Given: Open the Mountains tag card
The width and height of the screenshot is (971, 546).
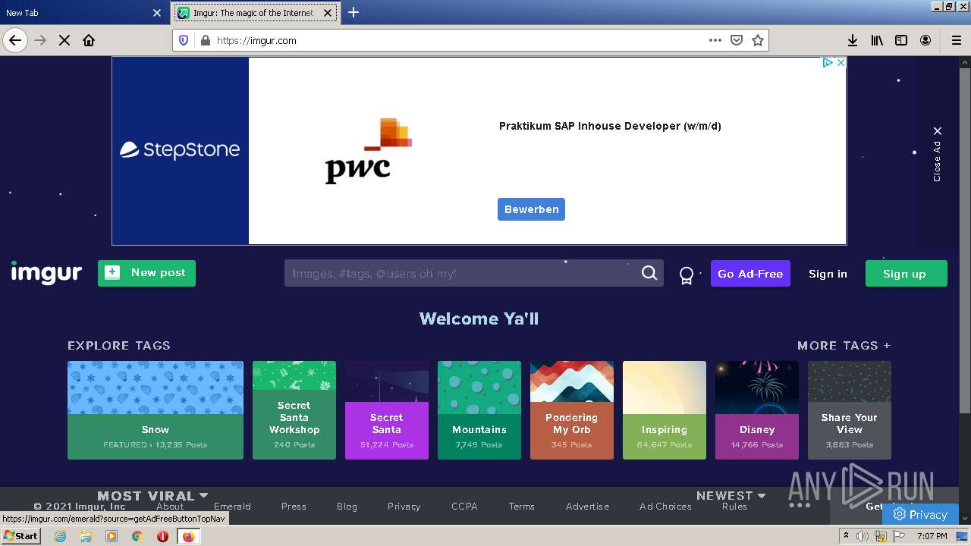Looking at the screenshot, I should point(479,410).
